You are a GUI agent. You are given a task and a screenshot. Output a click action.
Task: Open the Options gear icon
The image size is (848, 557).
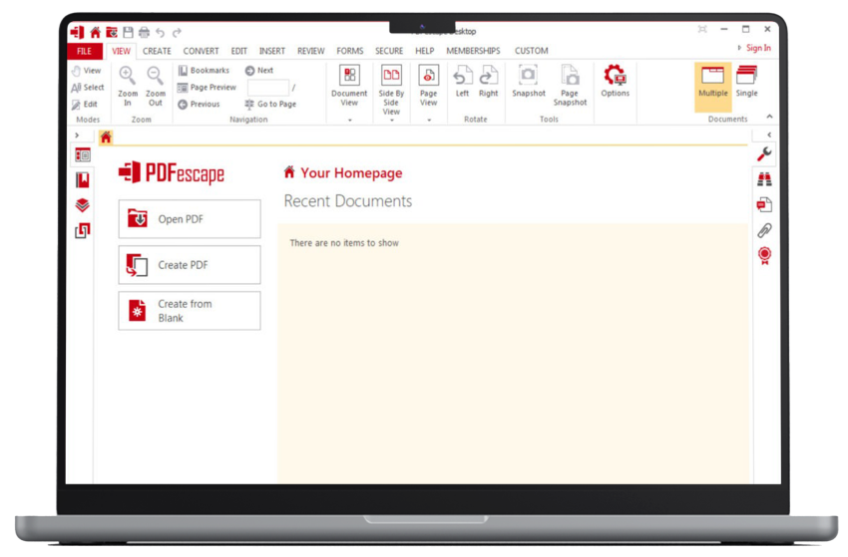point(615,77)
